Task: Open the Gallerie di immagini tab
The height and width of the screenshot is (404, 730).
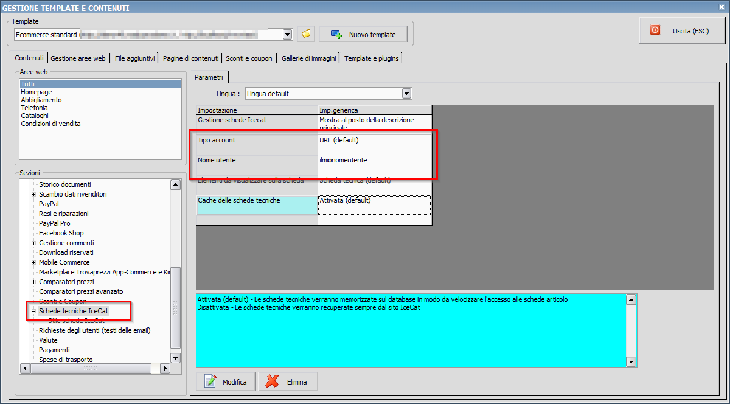Action: click(x=309, y=58)
